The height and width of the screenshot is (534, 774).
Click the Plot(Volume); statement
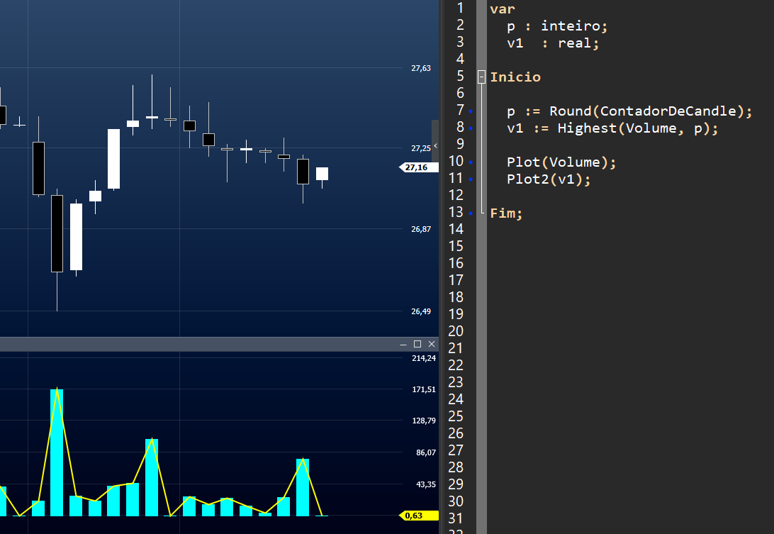click(562, 162)
